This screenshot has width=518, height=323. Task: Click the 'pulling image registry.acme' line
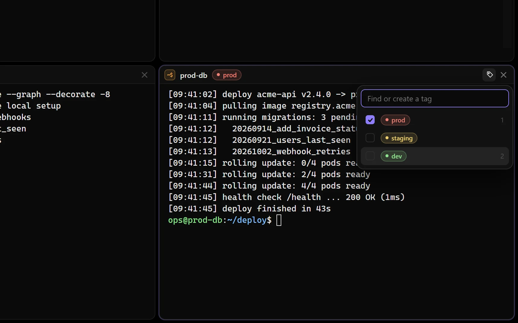262,106
